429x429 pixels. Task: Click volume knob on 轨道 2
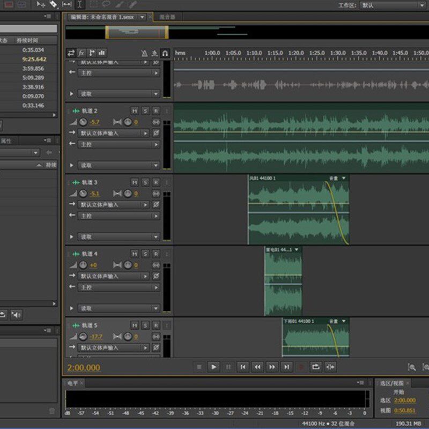[83, 122]
